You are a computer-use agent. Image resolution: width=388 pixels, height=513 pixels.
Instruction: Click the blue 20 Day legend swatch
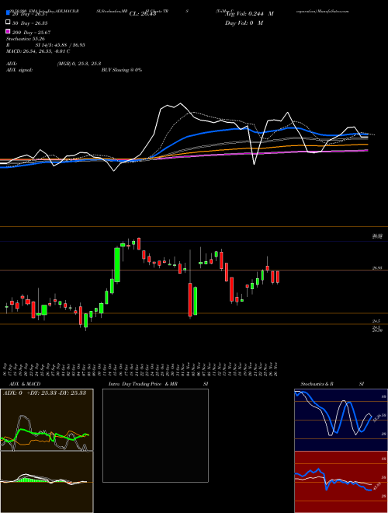point(8,13)
